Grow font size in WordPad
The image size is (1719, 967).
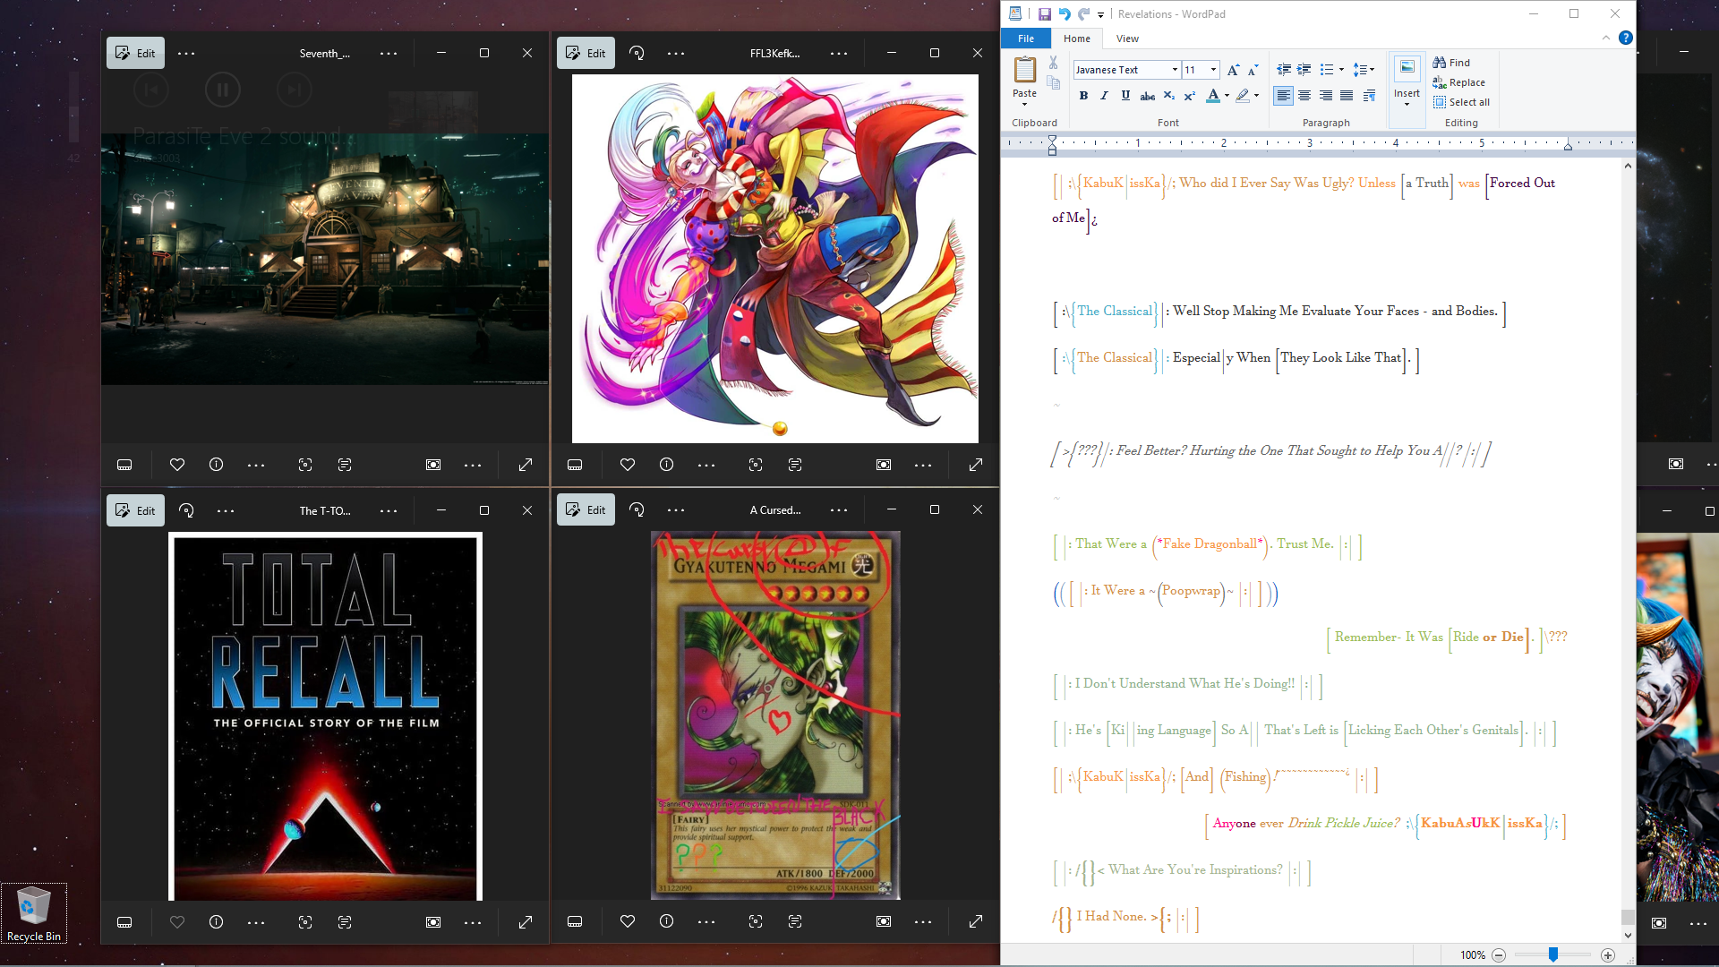(x=1233, y=70)
